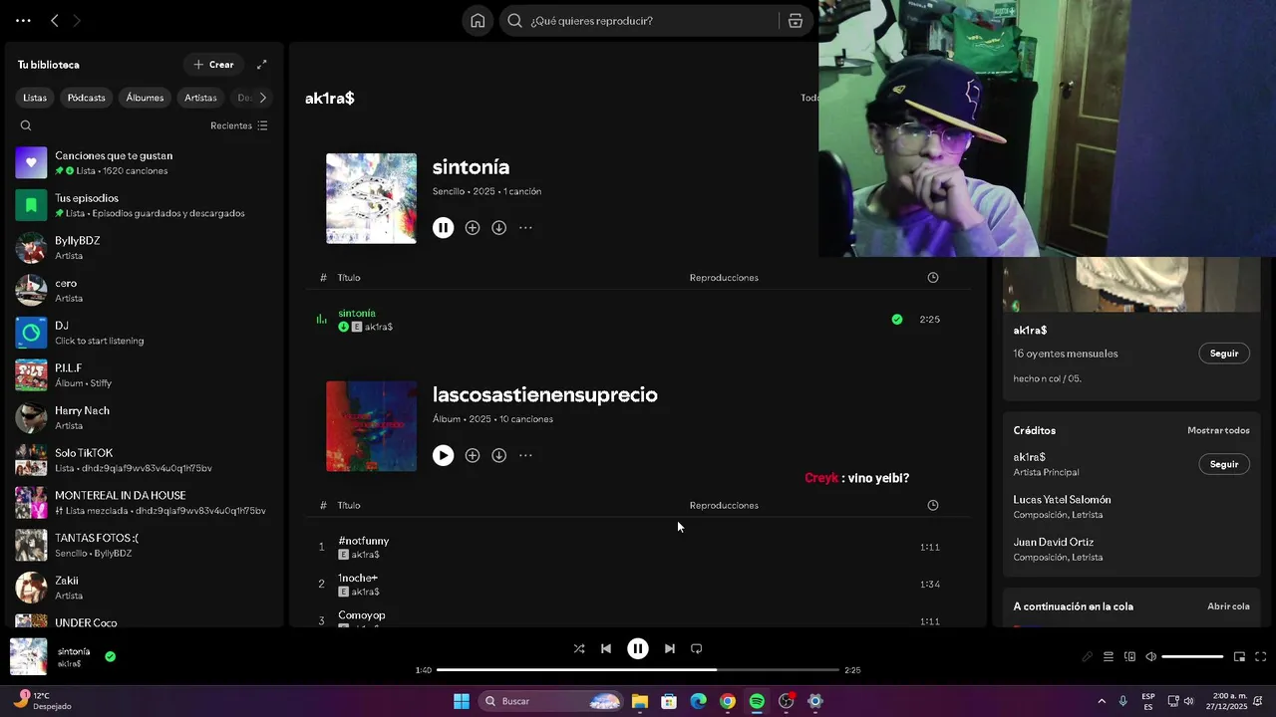This screenshot has width=1276, height=717.
Task: Open more options for sintonía single
Action: pos(525,228)
